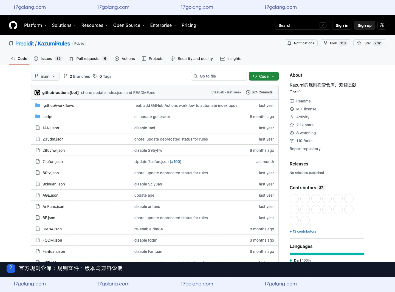
Task: Open the script folder
Action: [47, 117]
